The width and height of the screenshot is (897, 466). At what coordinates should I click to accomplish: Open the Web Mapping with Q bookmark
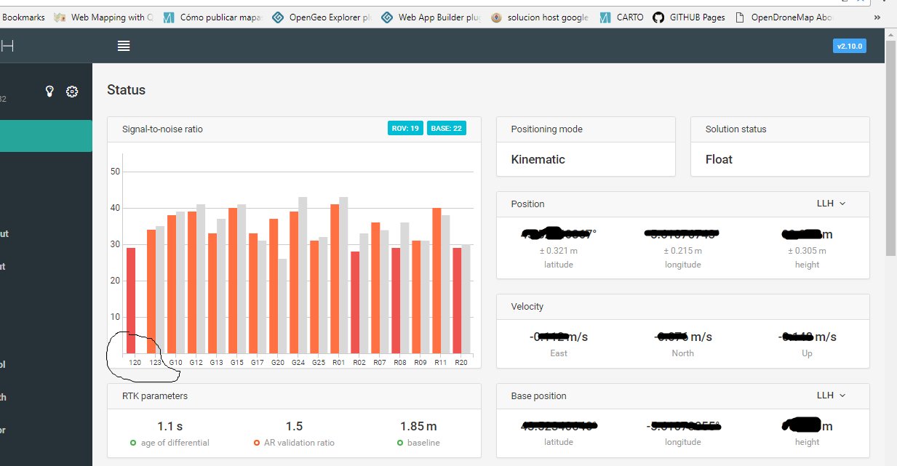click(104, 17)
